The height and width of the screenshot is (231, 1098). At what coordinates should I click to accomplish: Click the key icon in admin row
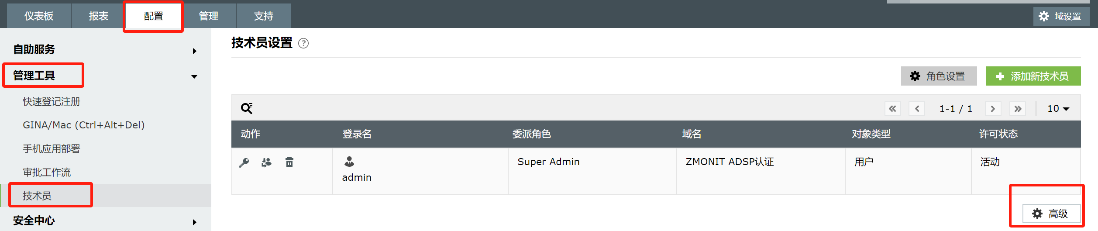coord(244,163)
